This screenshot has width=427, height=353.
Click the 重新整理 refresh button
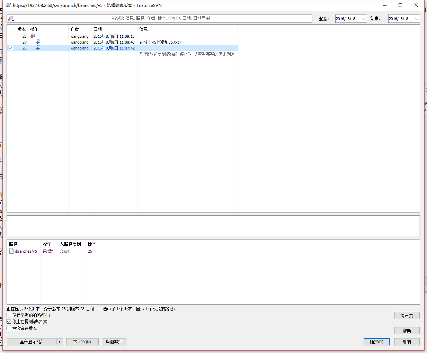tap(114, 342)
